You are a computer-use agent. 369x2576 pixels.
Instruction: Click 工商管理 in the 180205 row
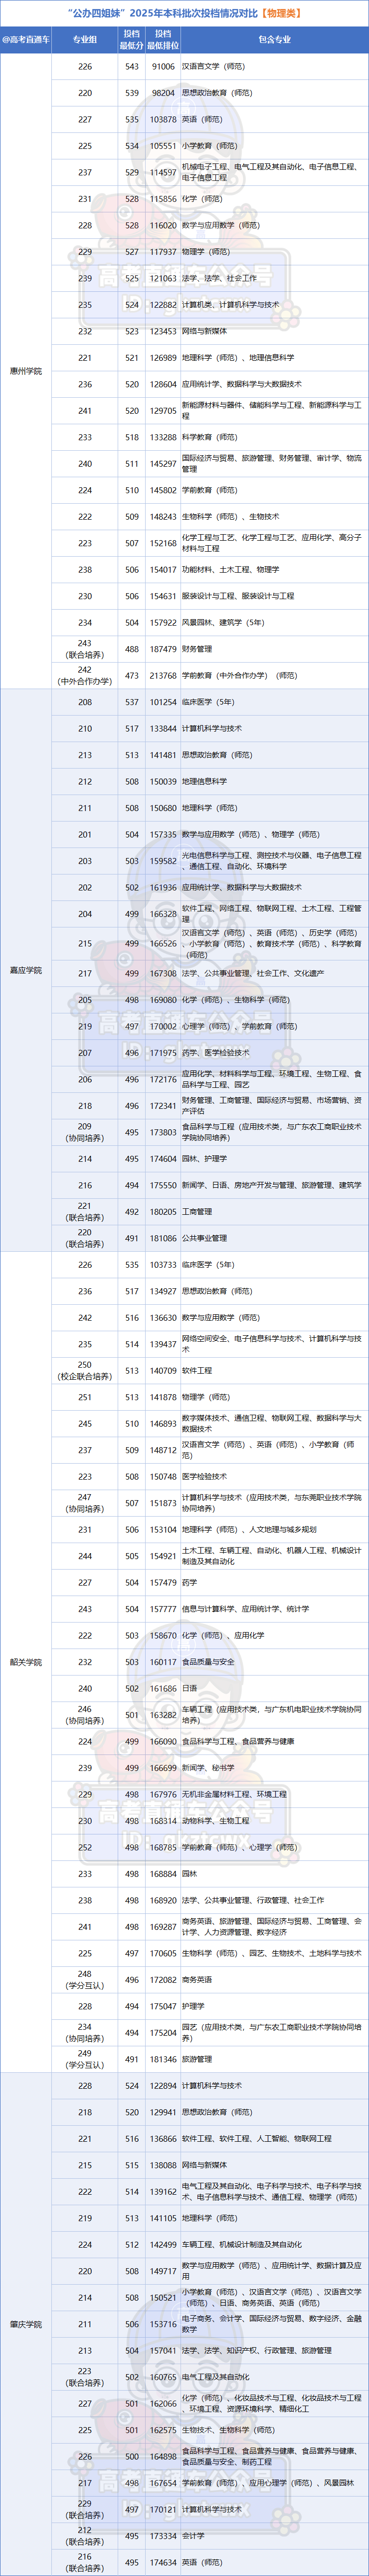coord(196,1212)
